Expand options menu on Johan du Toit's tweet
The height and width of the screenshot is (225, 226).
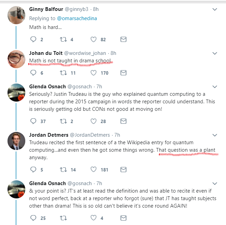(x=215, y=53)
